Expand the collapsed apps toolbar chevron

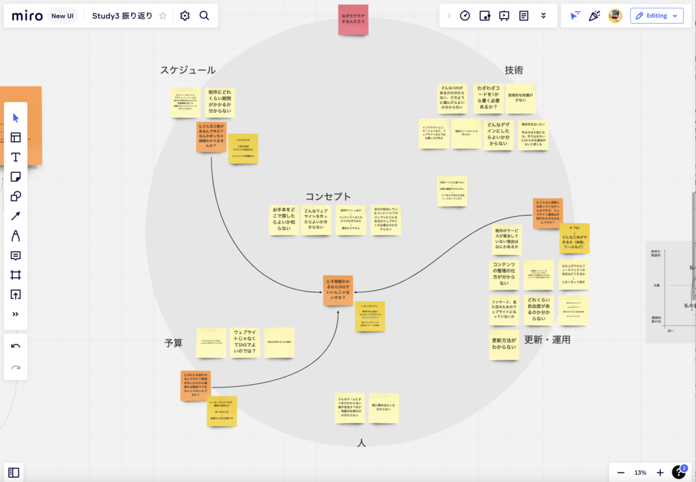(449, 16)
